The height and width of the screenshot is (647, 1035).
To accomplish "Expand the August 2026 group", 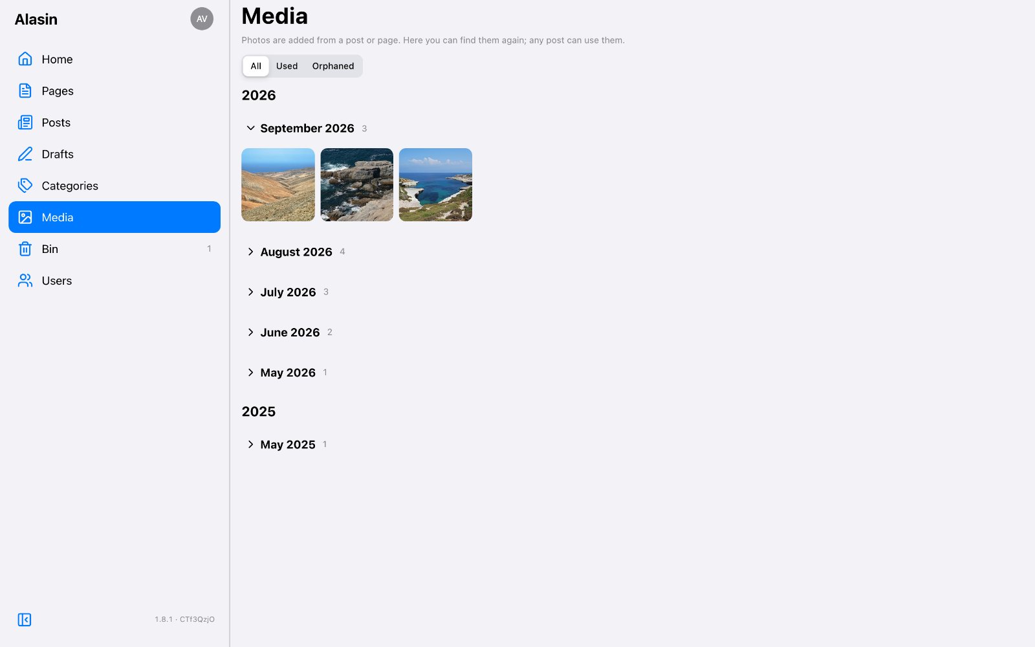I will 250,252.
